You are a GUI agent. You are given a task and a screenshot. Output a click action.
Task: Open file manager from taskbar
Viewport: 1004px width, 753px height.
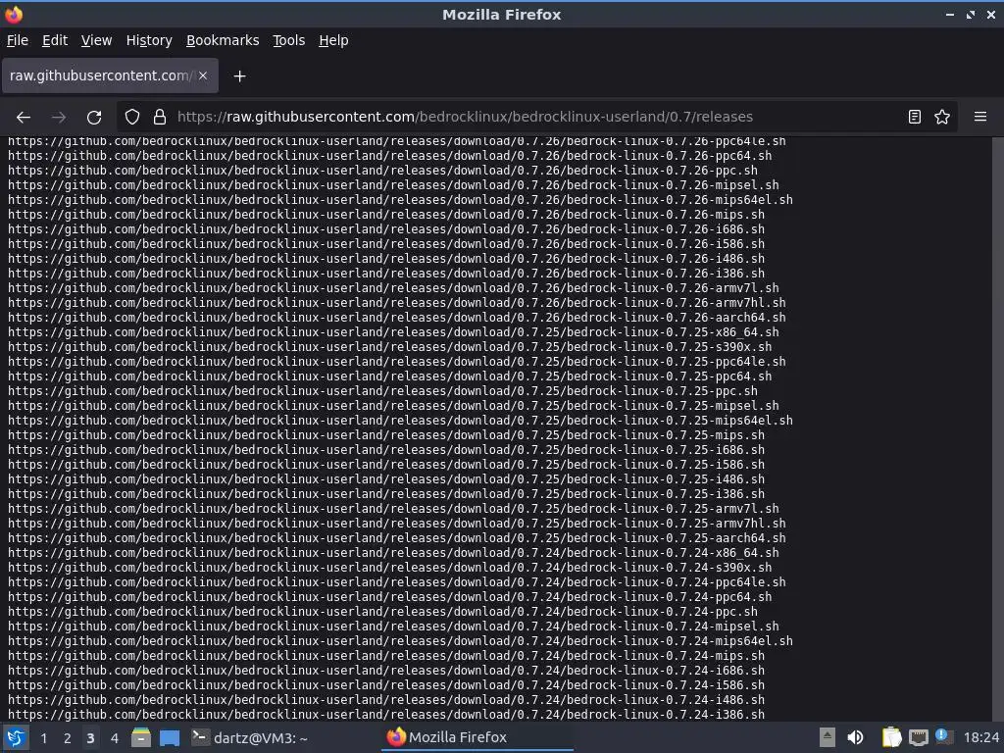tap(141, 737)
